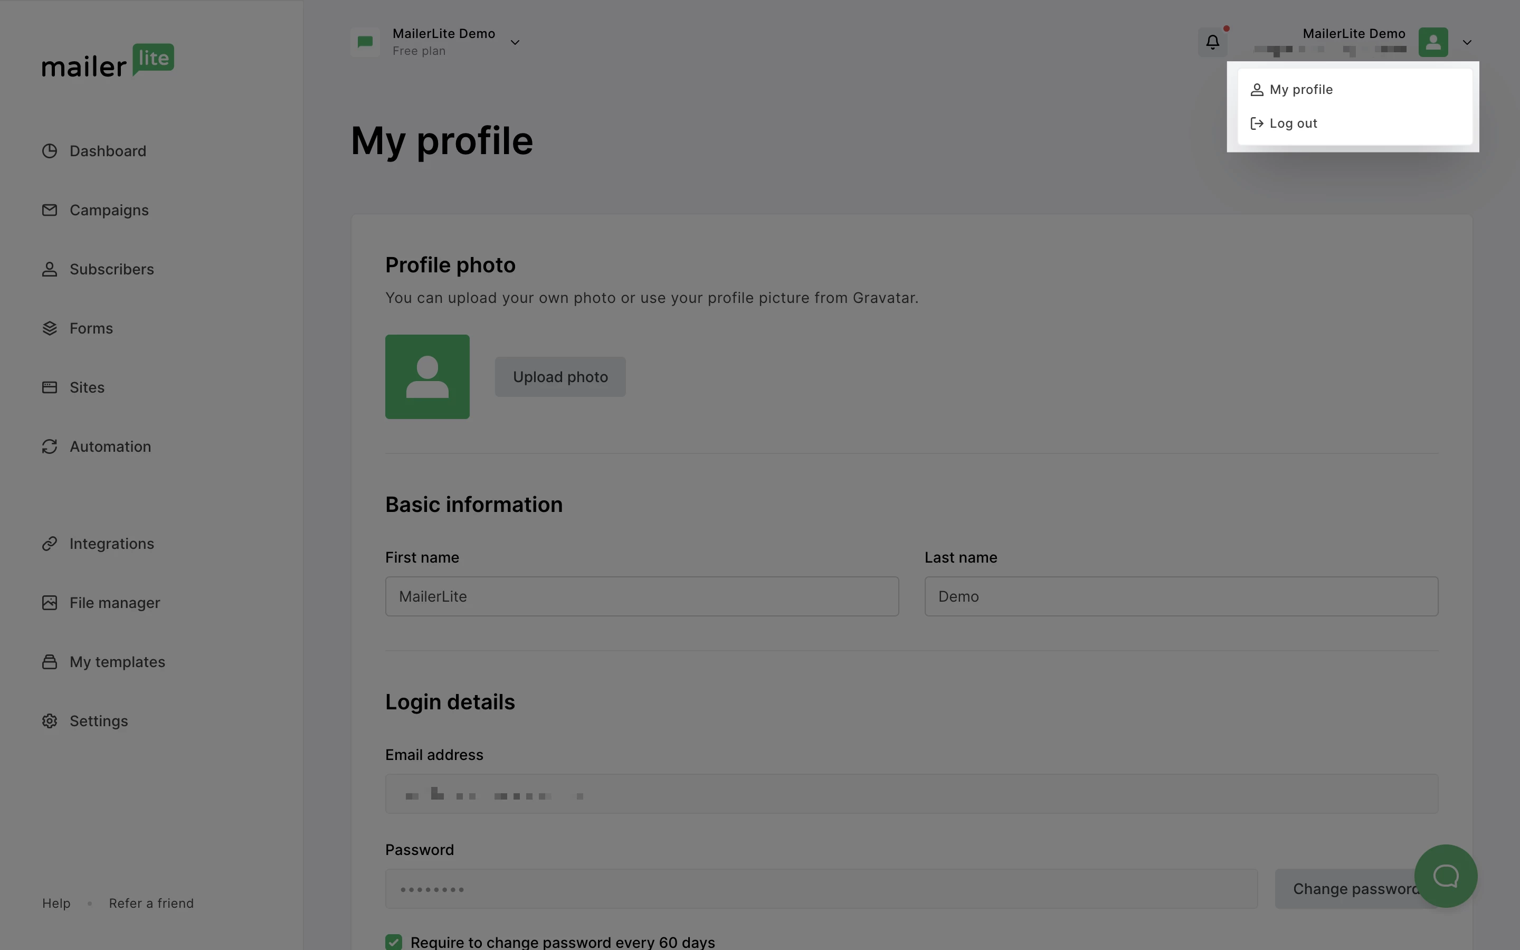
Task: Open the Refer a friend link
Action: pos(151,903)
